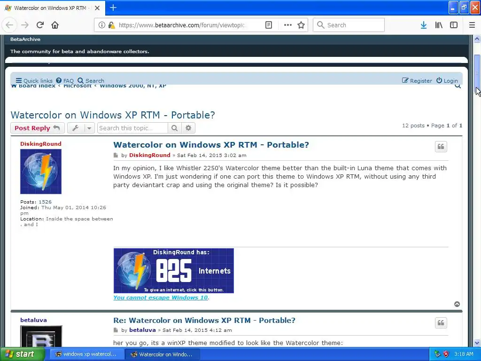Close the Watercolor on Windows XP tab

click(97, 8)
